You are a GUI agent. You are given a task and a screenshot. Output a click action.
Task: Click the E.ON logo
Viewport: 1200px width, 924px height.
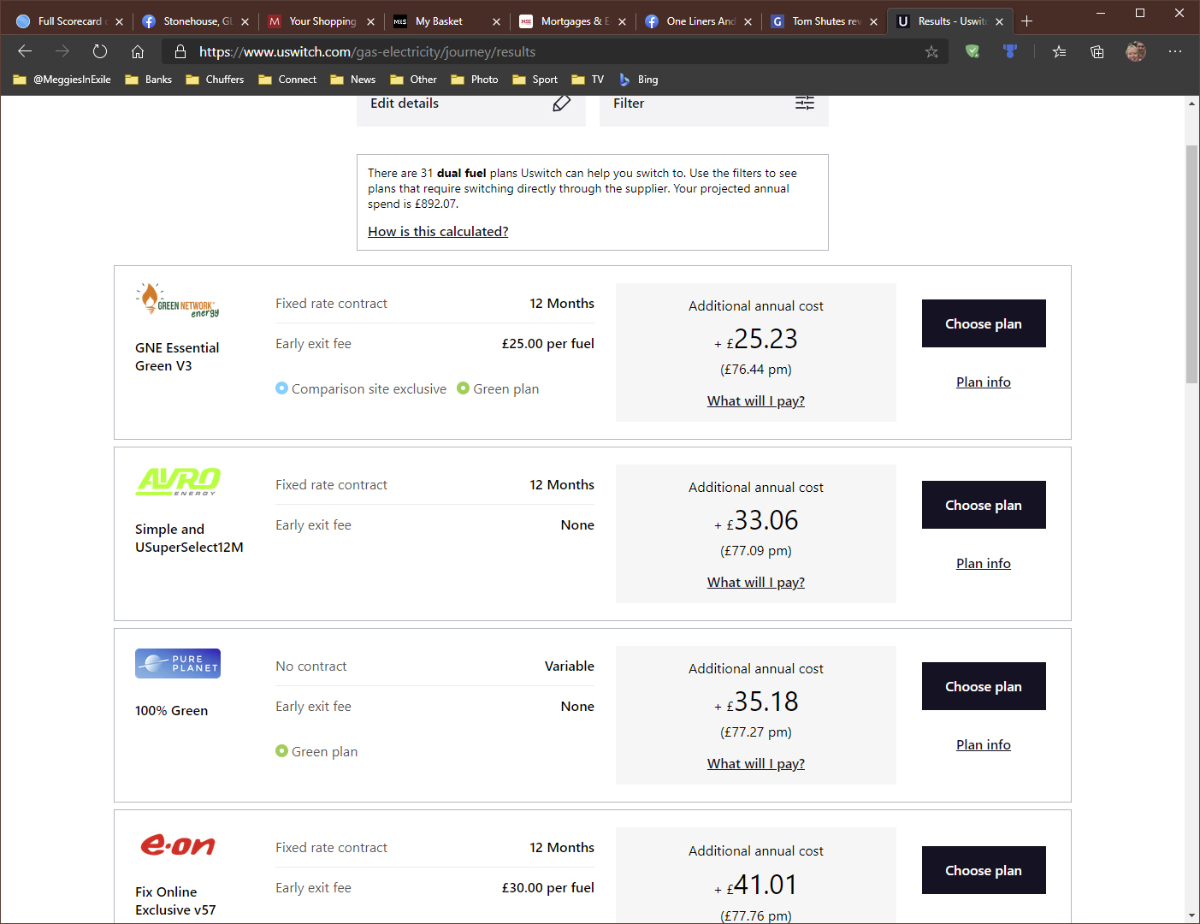pyautogui.click(x=178, y=845)
